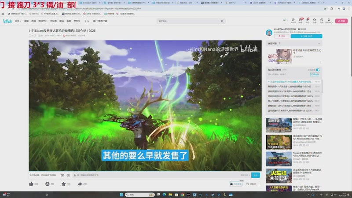Toggle danmaku display icon below video
The width and height of the screenshot is (352, 198).
coord(62,175)
